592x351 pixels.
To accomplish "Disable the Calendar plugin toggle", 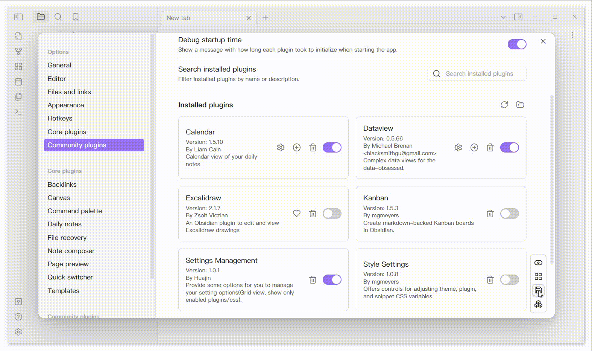I will [x=332, y=147].
